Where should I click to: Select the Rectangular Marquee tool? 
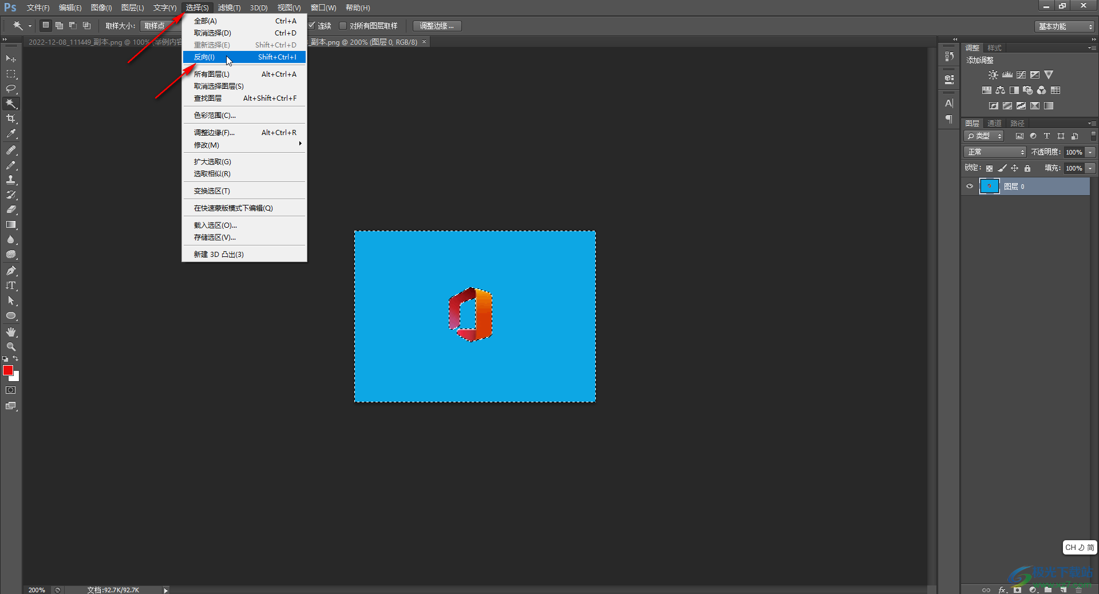(x=11, y=74)
